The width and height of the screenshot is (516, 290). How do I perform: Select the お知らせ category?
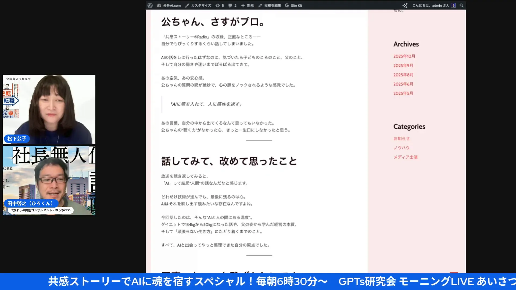point(402,138)
